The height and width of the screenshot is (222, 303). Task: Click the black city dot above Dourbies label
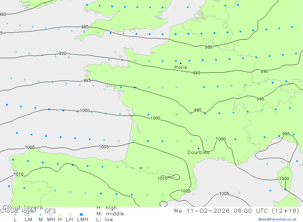[x=198, y=148]
